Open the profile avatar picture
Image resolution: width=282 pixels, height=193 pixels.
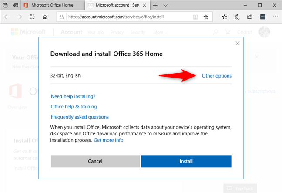(265, 32)
